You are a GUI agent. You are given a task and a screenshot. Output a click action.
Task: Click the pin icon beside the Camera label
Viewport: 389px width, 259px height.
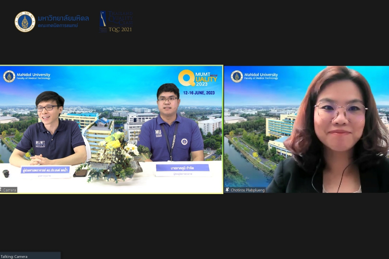point(2,190)
